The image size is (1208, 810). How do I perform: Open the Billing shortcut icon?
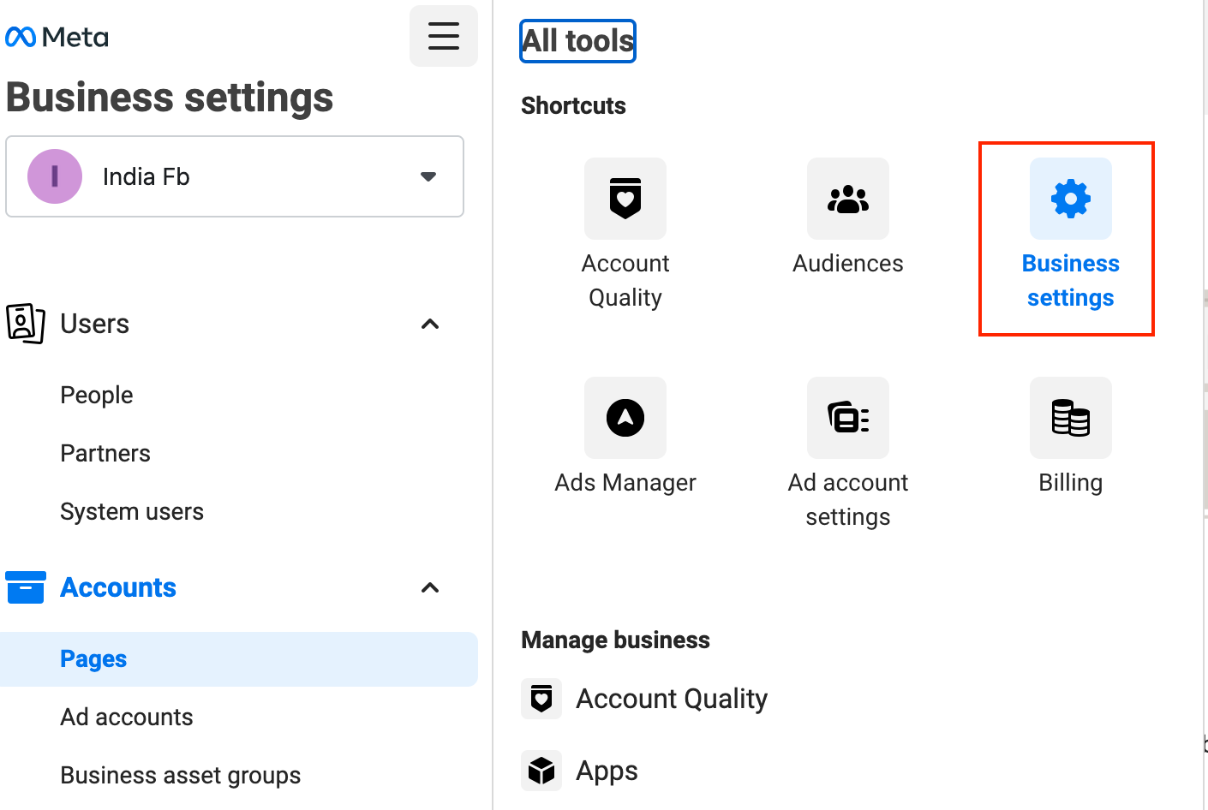pyautogui.click(x=1071, y=418)
